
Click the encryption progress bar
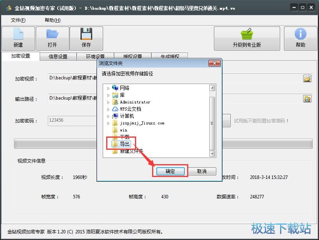(x=163, y=144)
